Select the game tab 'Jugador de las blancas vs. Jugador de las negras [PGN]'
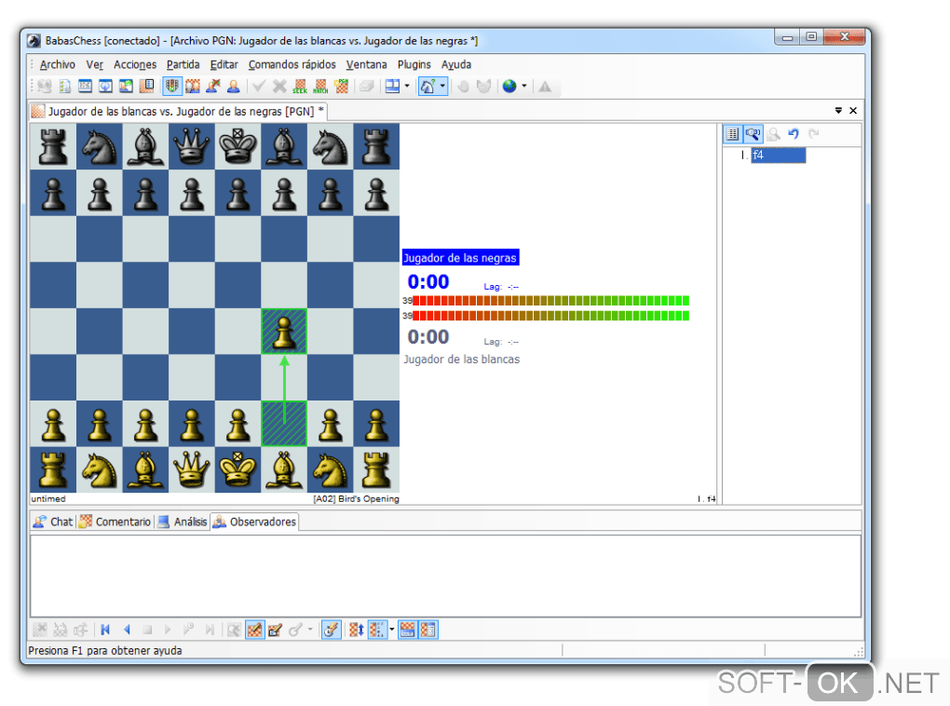 click(x=180, y=112)
